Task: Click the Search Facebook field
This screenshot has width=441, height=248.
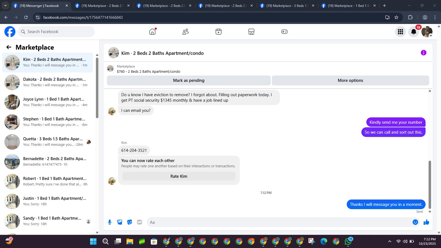Action: pyautogui.click(x=56, y=32)
